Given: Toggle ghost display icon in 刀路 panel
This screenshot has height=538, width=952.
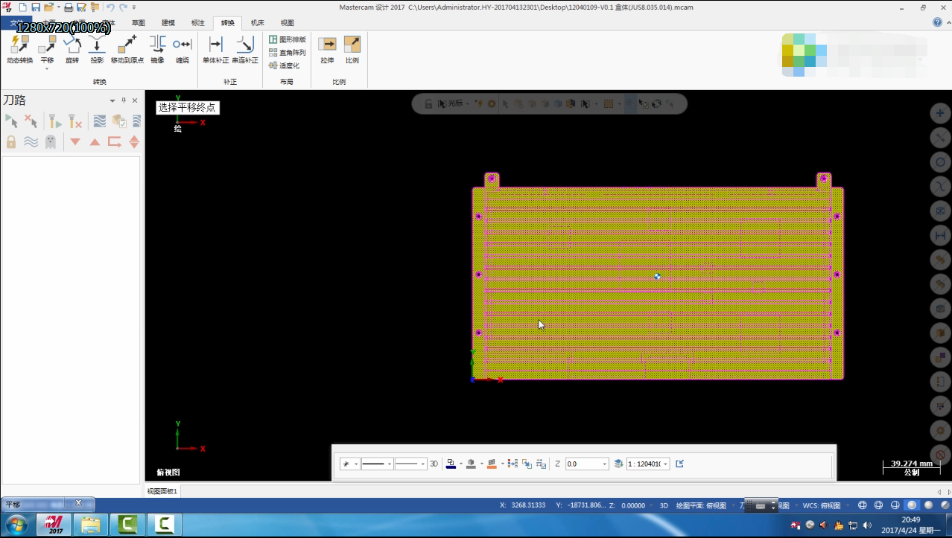Looking at the screenshot, I should (50, 141).
